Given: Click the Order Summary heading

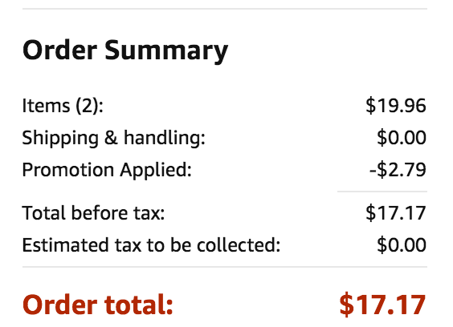Looking at the screenshot, I should tap(125, 51).
